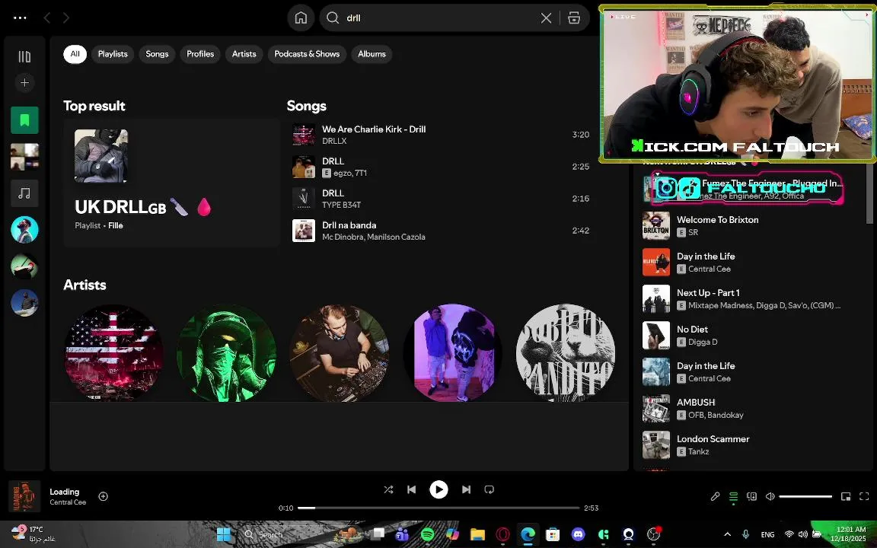Play London Scammer by Tankz
Image resolution: width=877 pixels, height=548 pixels.
[749, 444]
